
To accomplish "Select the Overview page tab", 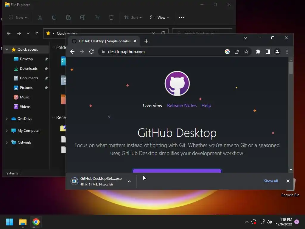I will (152, 106).
